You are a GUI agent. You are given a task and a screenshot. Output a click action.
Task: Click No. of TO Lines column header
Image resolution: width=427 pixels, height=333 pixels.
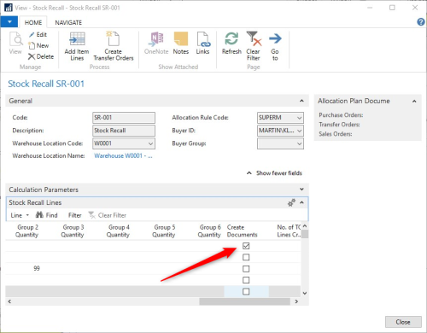point(289,231)
